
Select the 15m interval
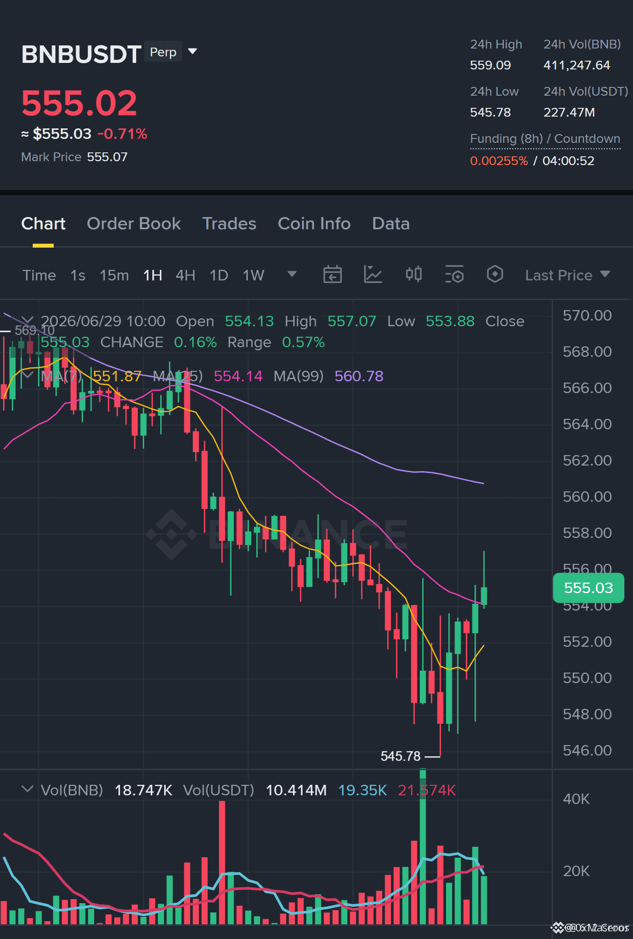tap(114, 275)
